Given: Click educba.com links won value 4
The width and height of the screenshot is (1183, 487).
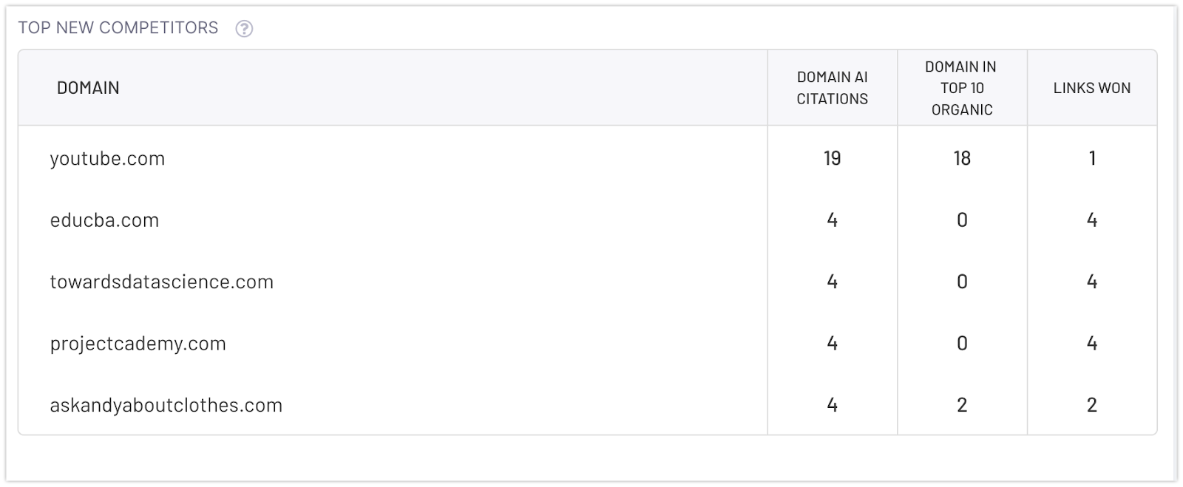Looking at the screenshot, I should pos(1091,220).
